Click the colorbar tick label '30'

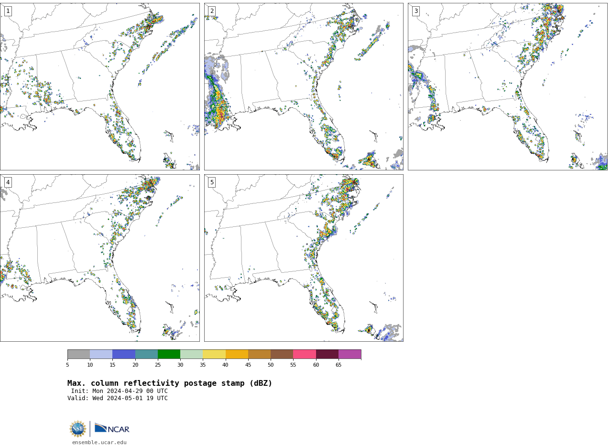pos(180,365)
